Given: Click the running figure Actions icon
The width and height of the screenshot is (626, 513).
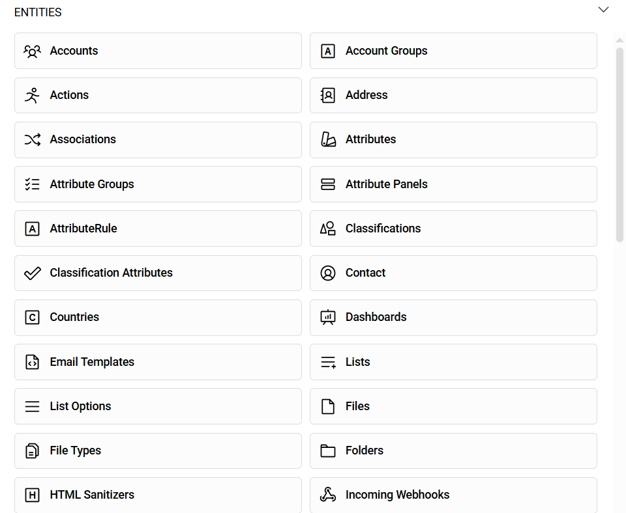Looking at the screenshot, I should (33, 95).
